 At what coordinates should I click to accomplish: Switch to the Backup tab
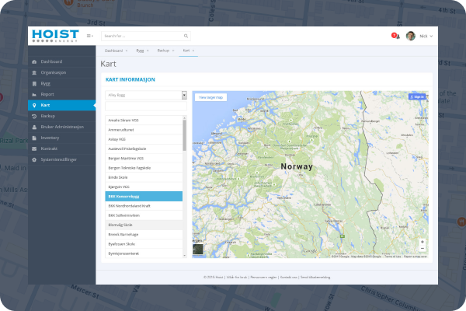[x=165, y=50]
